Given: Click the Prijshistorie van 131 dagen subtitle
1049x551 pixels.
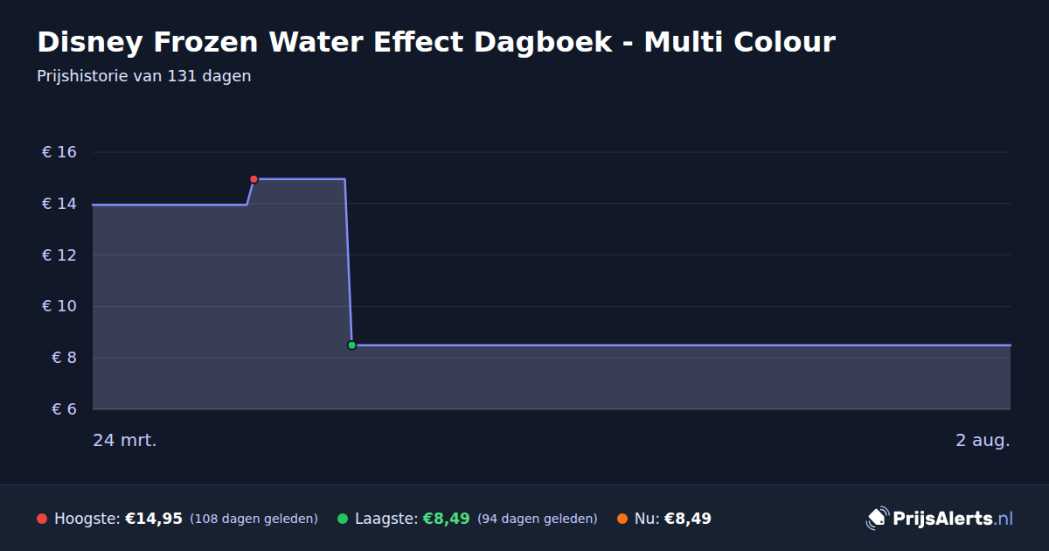Looking at the screenshot, I should click(144, 76).
